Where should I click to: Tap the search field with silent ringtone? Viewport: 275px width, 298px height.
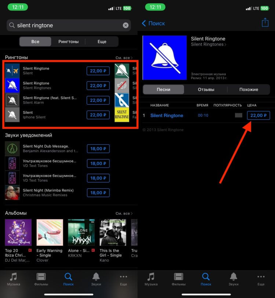[69, 25]
